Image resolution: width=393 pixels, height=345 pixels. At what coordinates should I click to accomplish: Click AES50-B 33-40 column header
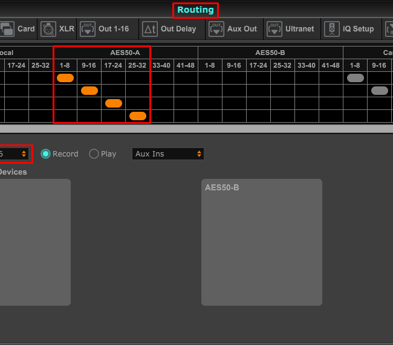coord(307,65)
